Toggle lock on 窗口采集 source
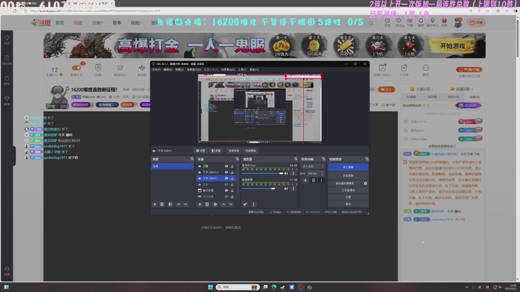This screenshot has height=292, width=520. pos(232,190)
